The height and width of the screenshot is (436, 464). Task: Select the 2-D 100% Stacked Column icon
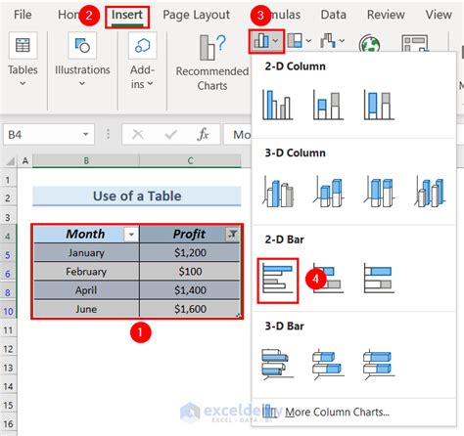pyautogui.click(x=379, y=105)
